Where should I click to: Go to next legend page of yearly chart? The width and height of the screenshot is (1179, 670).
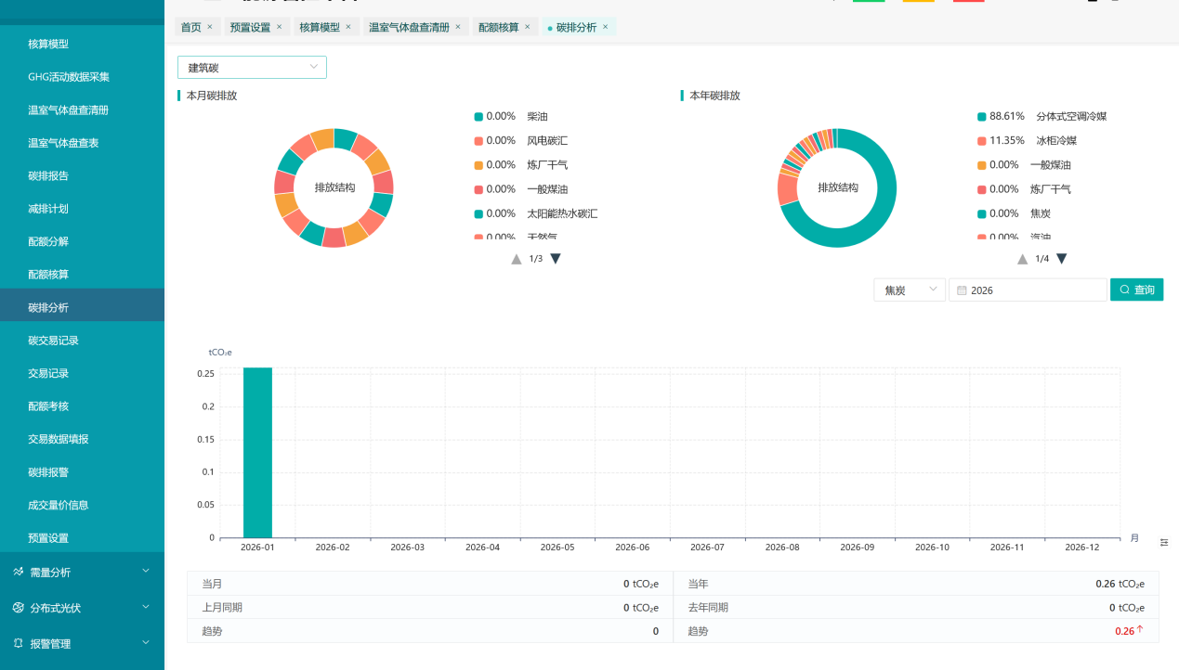click(x=1061, y=259)
